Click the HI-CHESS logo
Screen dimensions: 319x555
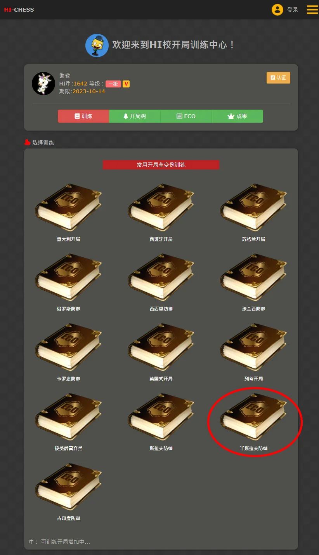point(19,10)
